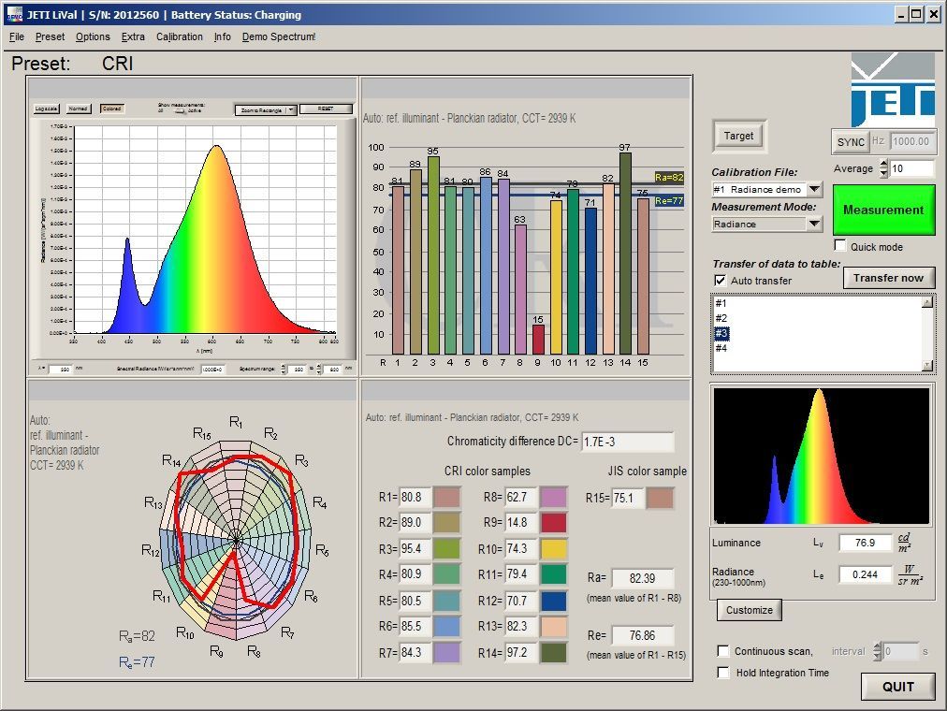Click the green Measurement button
This screenshot has width=947, height=711.
click(883, 210)
